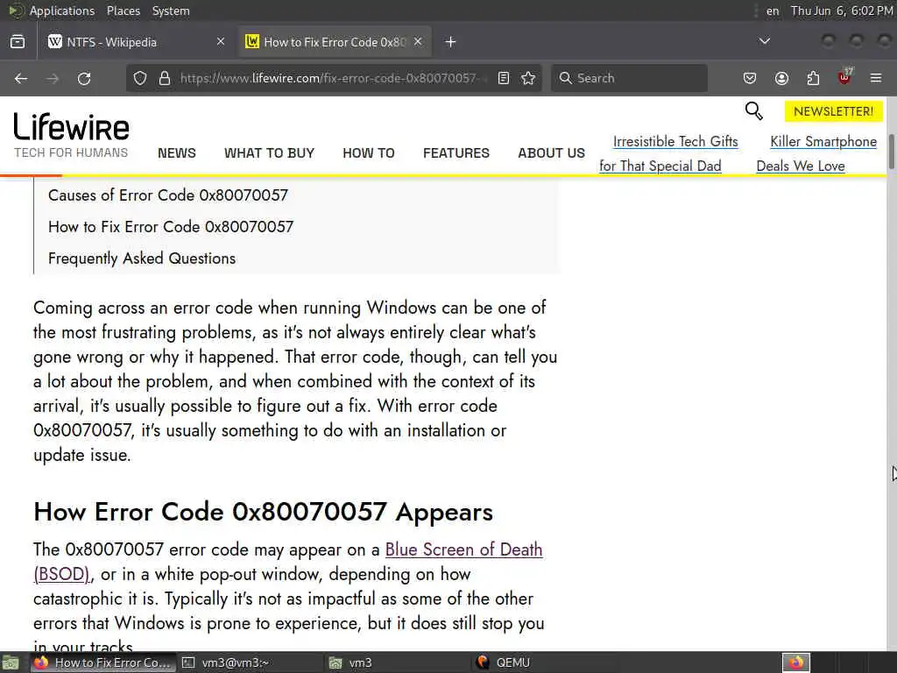The image size is (897, 673).
Task: Open the Pocket save icon
Action: [x=750, y=78]
